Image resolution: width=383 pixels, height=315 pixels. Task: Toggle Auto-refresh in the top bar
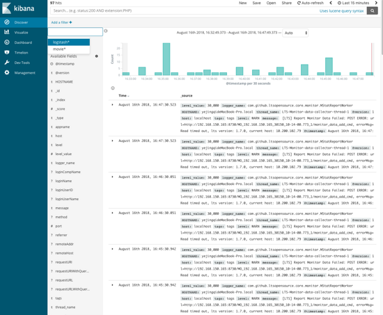click(310, 3)
